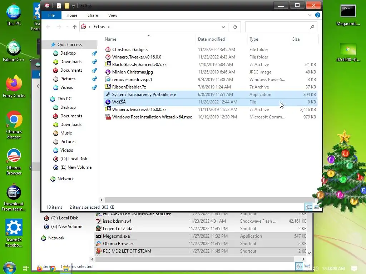Open TeamOS Facebook desktop shortcut
Screen dimensions: 366x274
tap(14, 233)
